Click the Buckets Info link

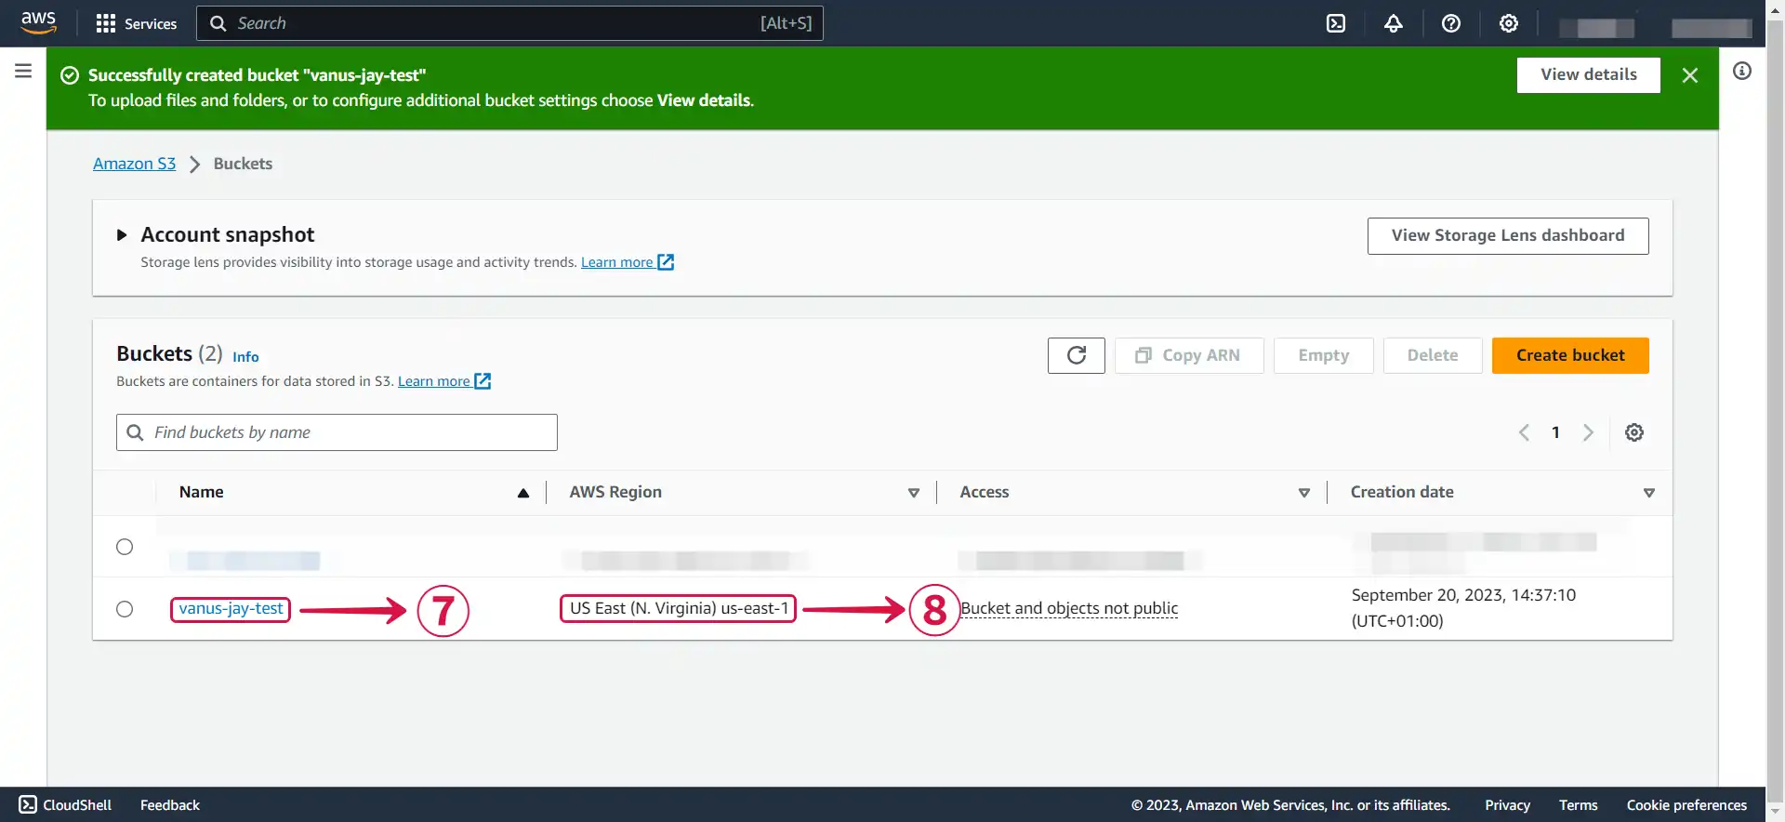[x=245, y=357]
